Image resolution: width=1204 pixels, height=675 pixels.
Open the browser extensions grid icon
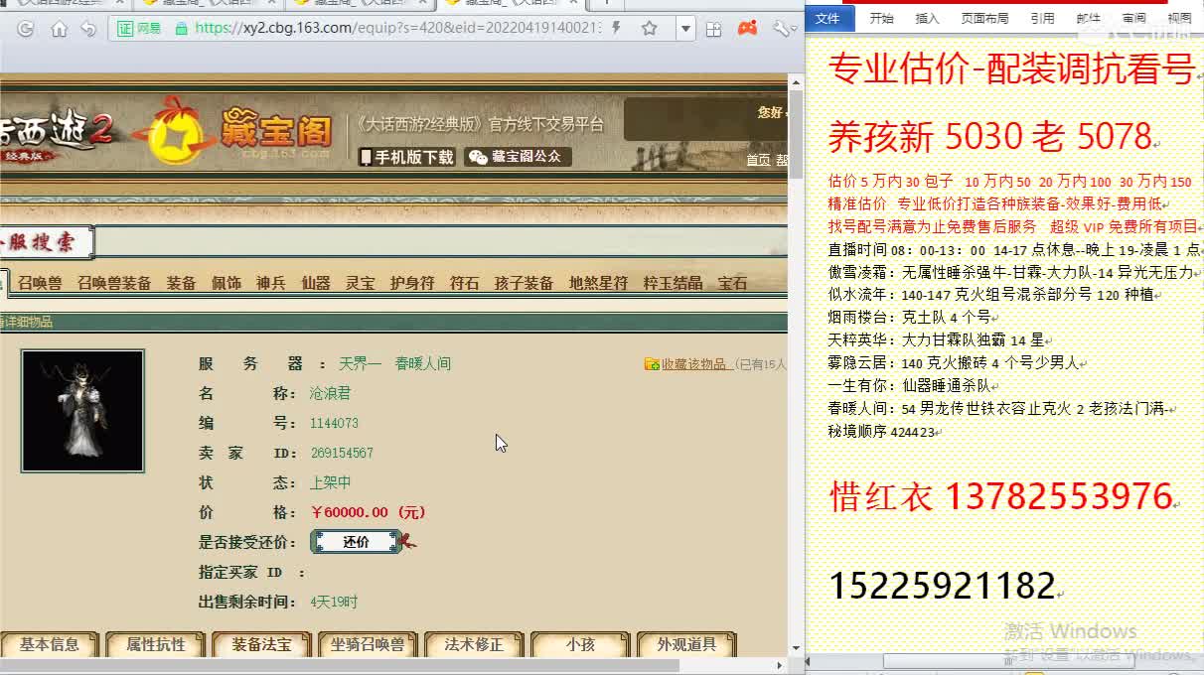pos(713,29)
